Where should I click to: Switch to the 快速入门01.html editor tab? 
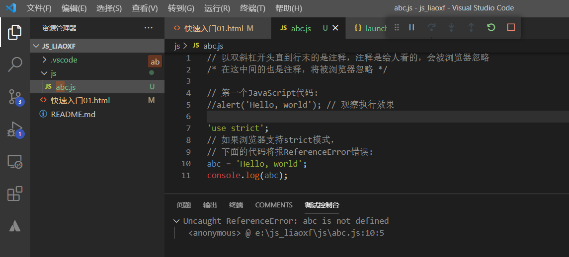point(214,28)
